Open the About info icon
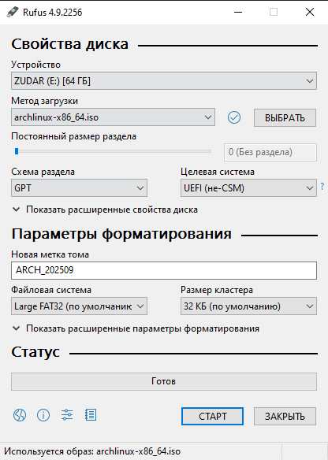328x460 pixels. (43, 415)
